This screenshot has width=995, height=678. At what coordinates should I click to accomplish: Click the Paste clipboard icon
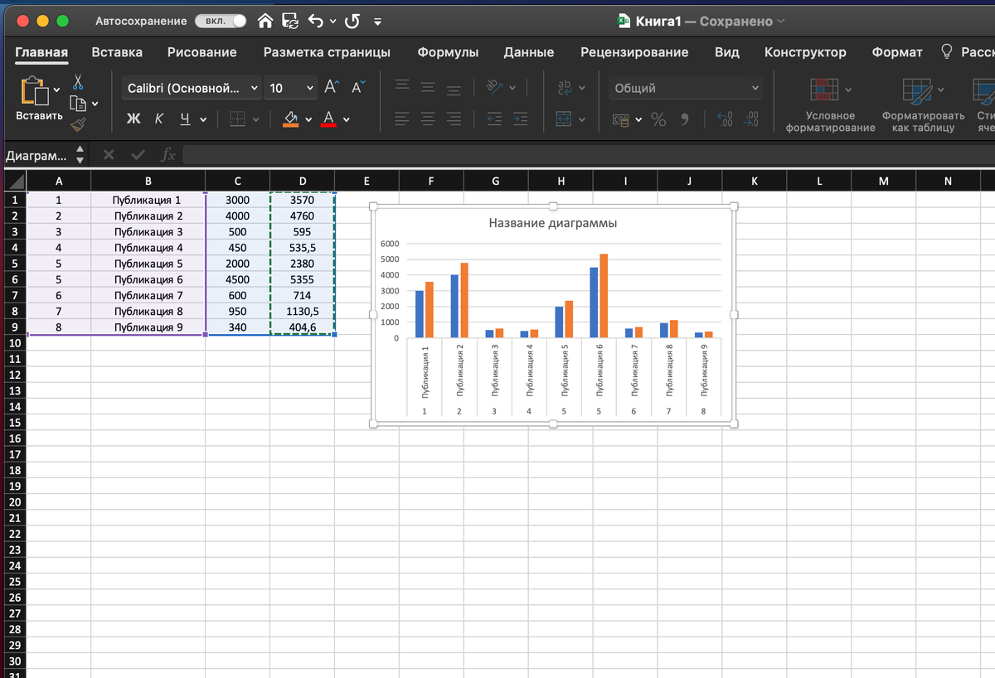[34, 91]
